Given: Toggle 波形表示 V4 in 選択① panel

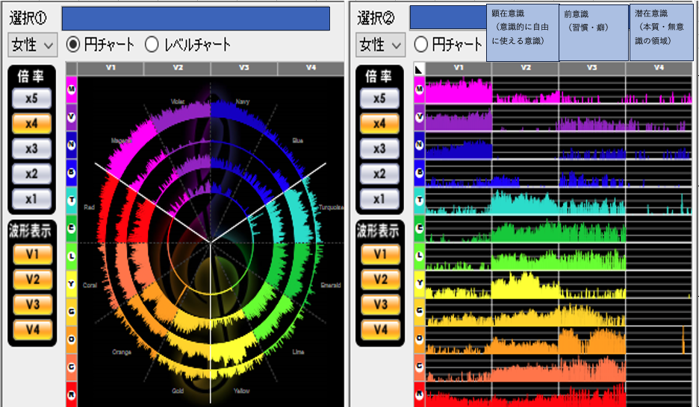Looking at the screenshot, I should pos(33,329).
